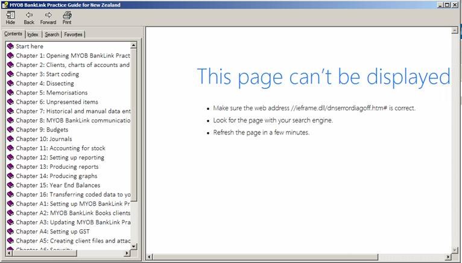Screen dimensions: 462x263
Task: Switch to the Index tab
Action: tap(33, 34)
